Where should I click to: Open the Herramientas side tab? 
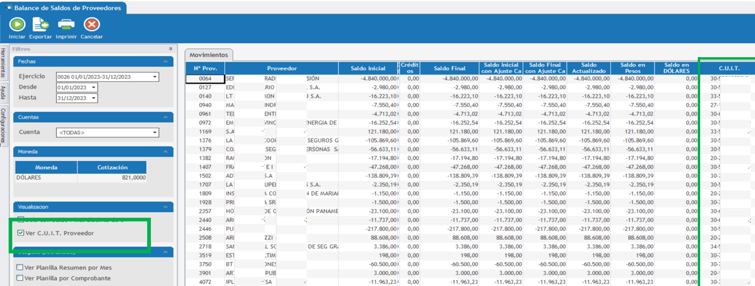(x=4, y=63)
